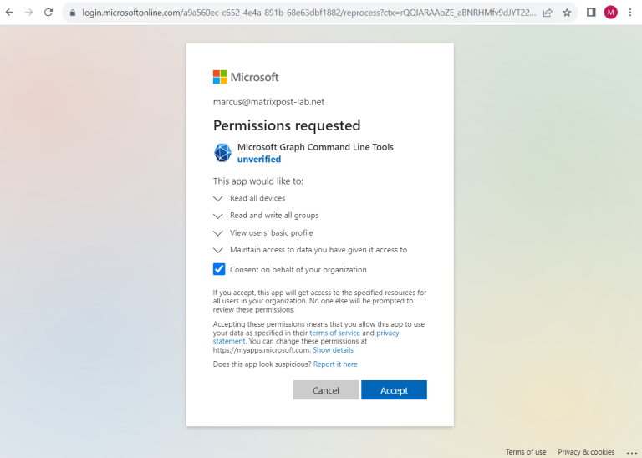
Task: Click 'This app would like to:' text
Action: coord(258,181)
